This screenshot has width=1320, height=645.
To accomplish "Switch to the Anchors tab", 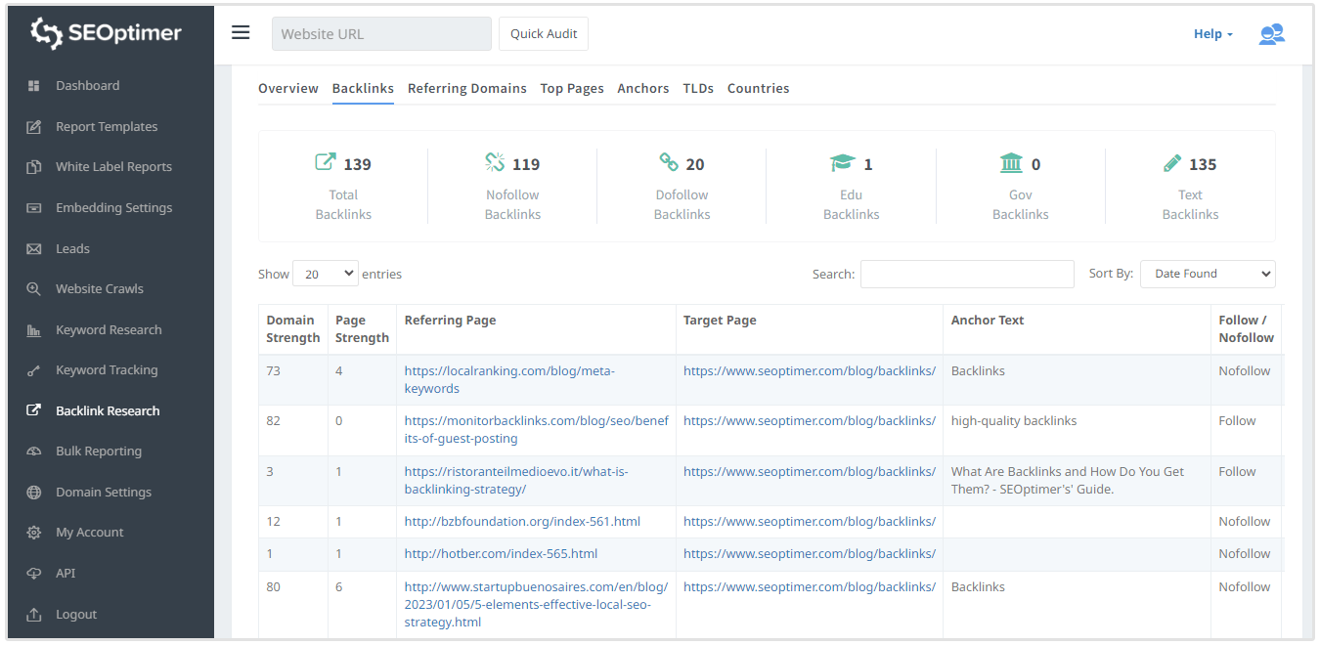I will [x=642, y=88].
